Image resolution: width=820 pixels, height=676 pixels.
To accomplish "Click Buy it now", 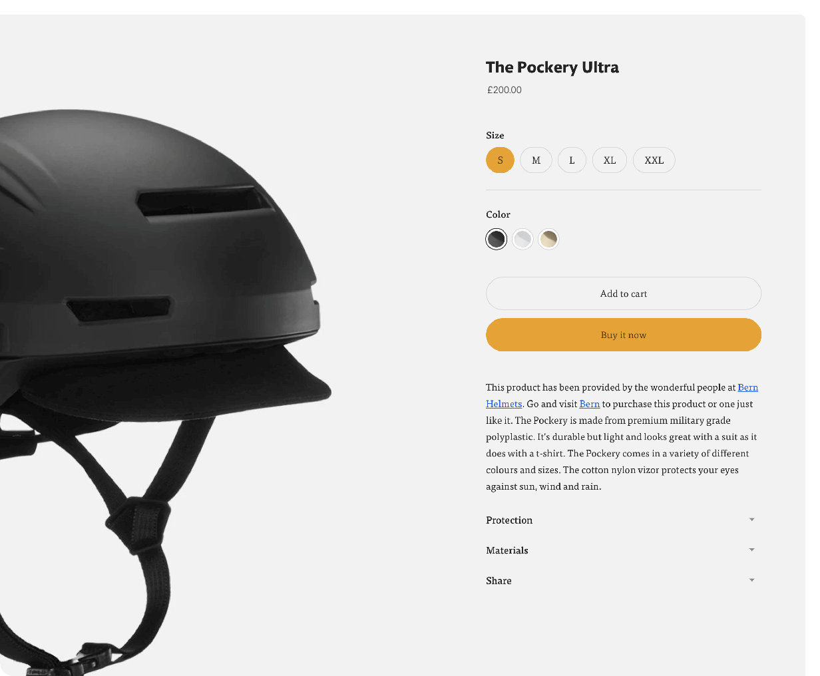I will pyautogui.click(x=624, y=335).
